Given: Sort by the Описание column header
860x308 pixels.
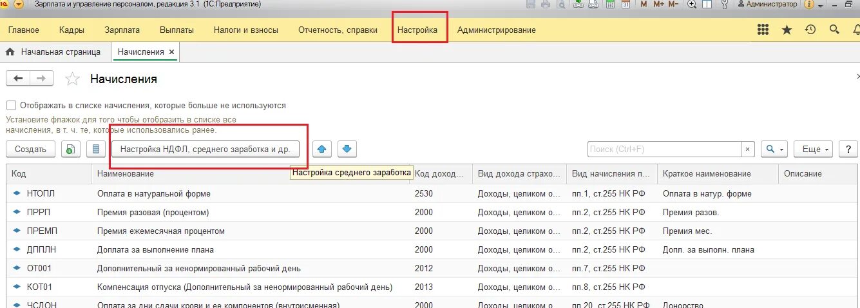Looking at the screenshot, I should tap(818, 173).
